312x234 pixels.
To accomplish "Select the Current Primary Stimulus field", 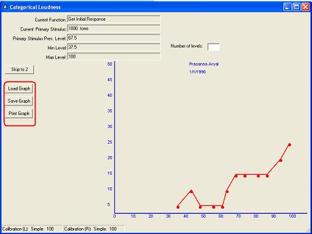I will 114,29.
